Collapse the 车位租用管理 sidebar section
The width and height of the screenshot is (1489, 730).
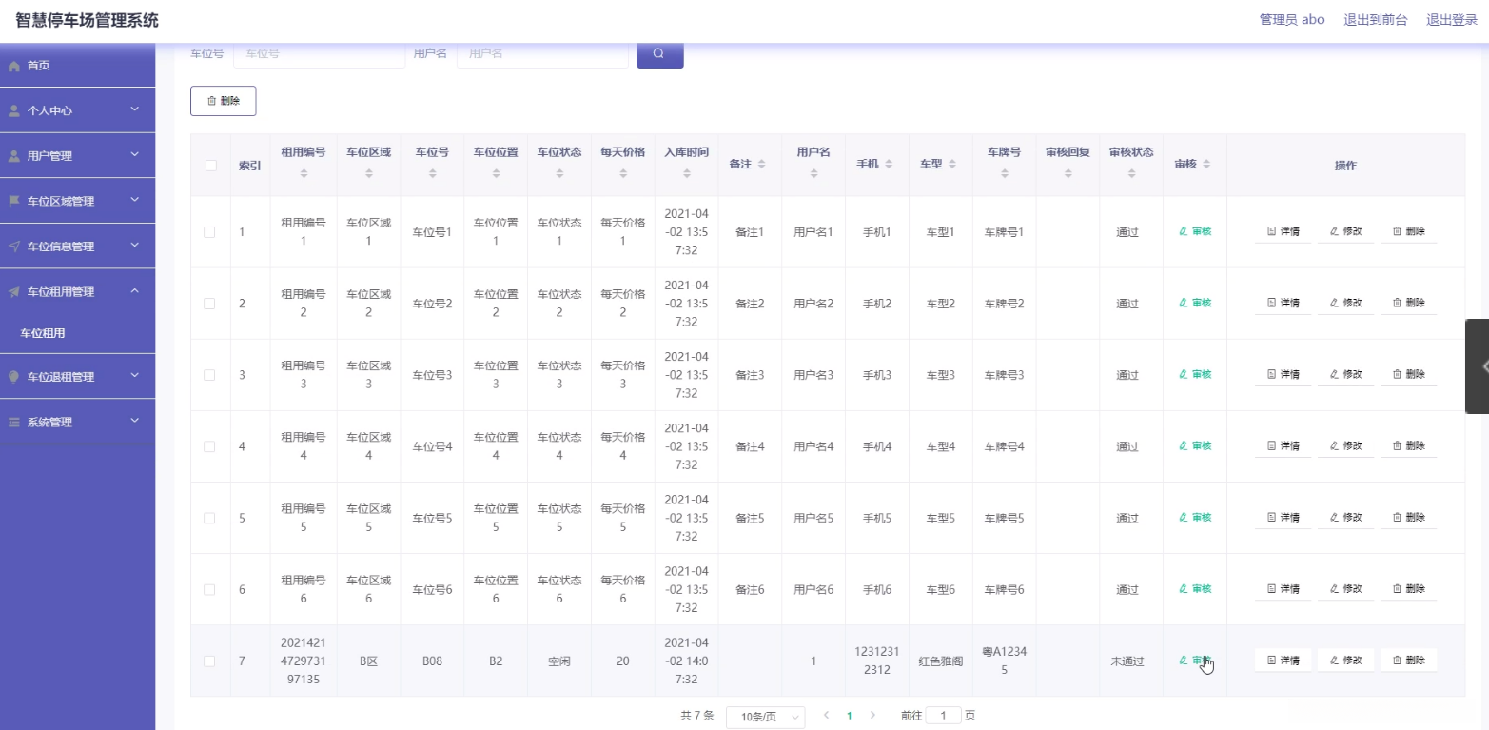76,291
